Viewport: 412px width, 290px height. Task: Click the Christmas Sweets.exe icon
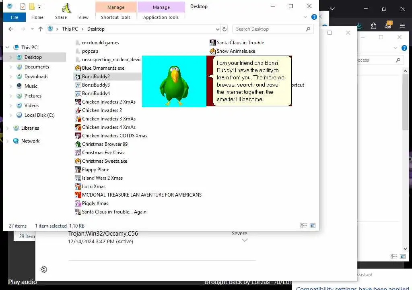(78, 161)
